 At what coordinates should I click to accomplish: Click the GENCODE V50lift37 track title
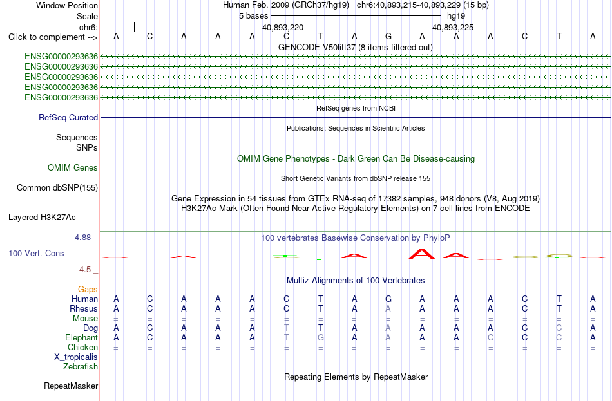(356, 47)
